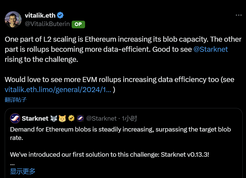Screen dimensions: 246x178
Task: Click the Starknet display name in quoted post
Action: [x=35, y=118]
